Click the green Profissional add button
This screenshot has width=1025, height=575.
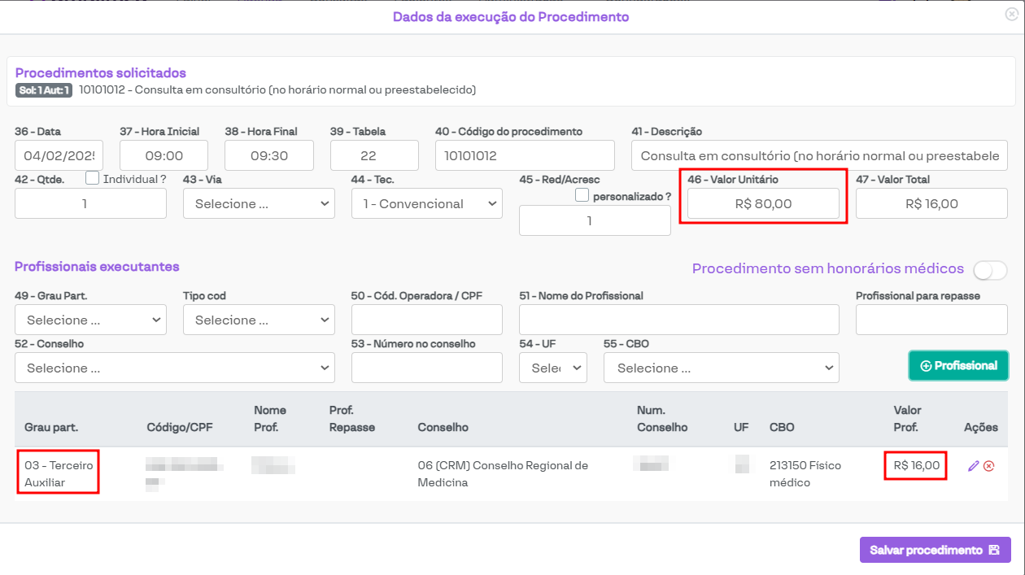pos(957,366)
